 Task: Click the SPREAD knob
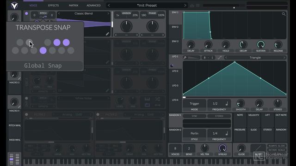pos(222,148)
